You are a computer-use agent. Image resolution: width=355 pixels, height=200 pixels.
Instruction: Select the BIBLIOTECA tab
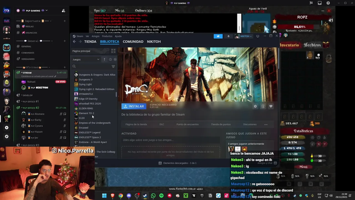110,42
